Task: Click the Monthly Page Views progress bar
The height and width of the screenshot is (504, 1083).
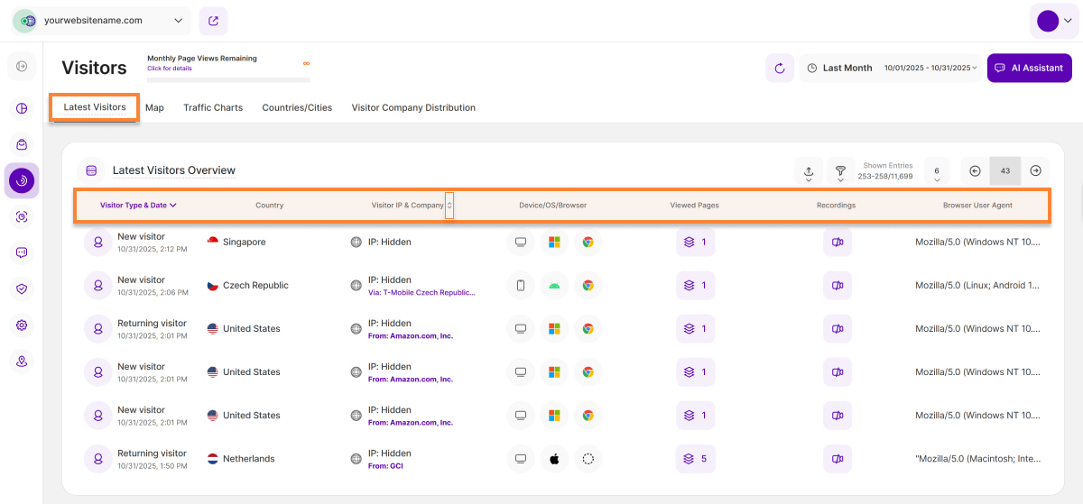Action: tap(228, 80)
